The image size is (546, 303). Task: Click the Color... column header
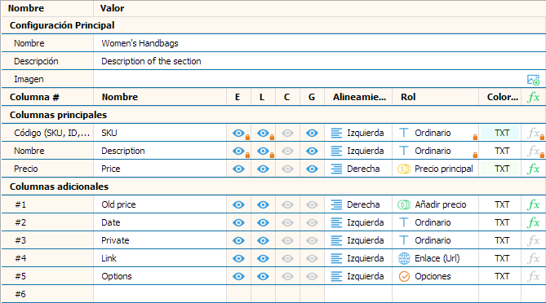coord(503,97)
